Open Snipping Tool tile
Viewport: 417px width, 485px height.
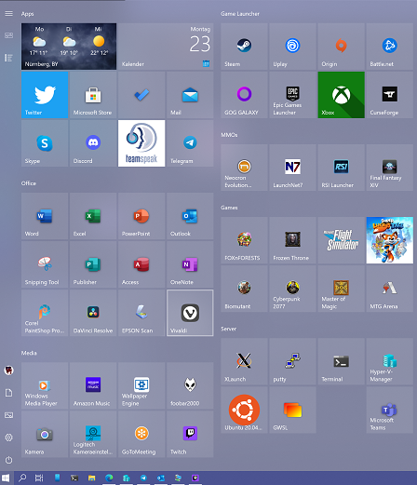(45, 264)
